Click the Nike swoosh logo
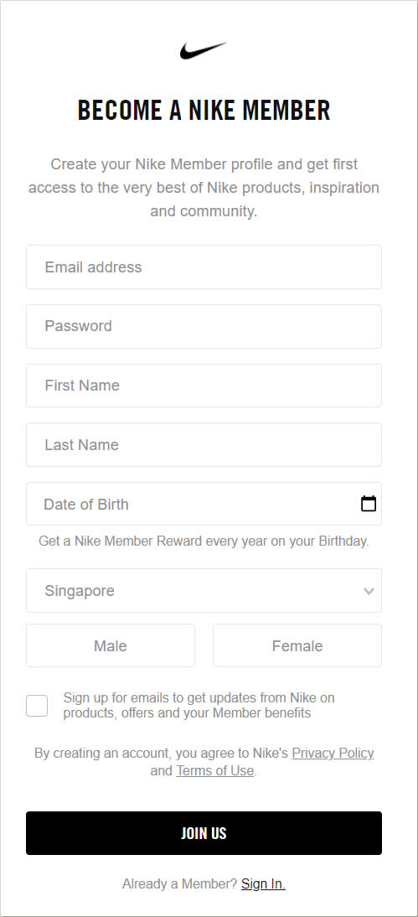 pos(203,50)
